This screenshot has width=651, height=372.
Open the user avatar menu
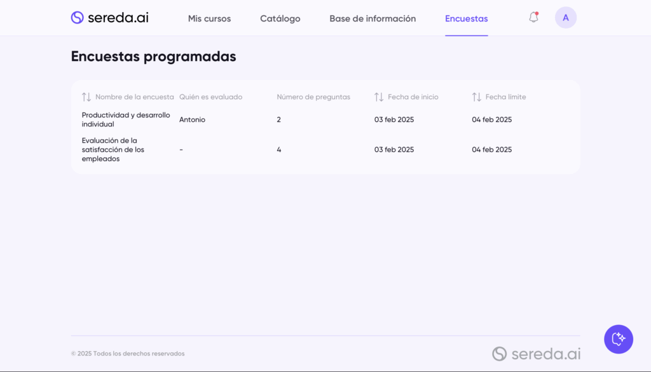pyautogui.click(x=566, y=18)
